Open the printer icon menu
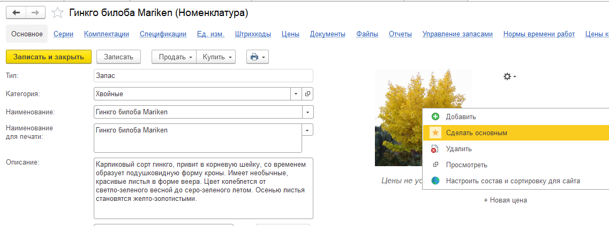 258,57
